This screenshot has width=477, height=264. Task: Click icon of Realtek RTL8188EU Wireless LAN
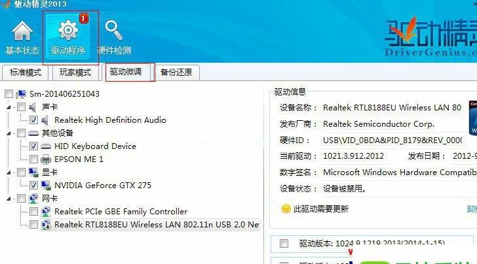point(46,225)
